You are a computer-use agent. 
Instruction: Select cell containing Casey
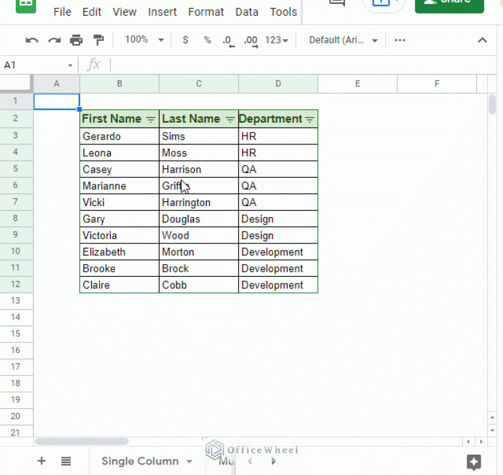tap(119, 169)
